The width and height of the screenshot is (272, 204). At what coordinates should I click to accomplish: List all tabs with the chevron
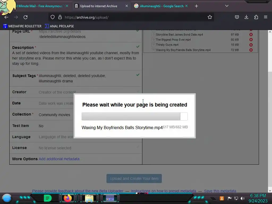tap(227, 6)
